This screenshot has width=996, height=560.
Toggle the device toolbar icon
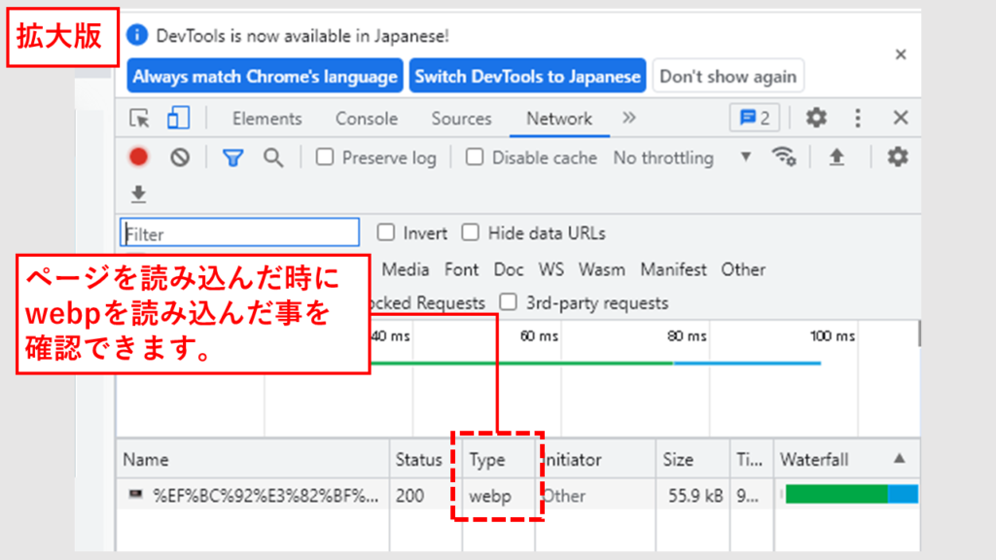coord(178,119)
